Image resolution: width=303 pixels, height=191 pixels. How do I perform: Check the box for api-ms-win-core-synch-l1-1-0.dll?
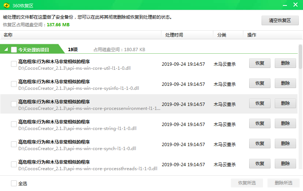click(14, 144)
